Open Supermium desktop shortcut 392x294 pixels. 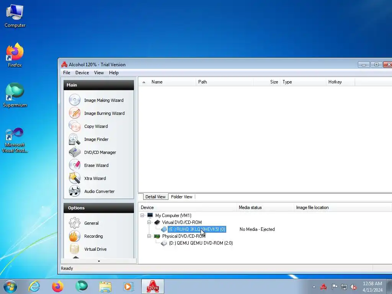(x=15, y=95)
